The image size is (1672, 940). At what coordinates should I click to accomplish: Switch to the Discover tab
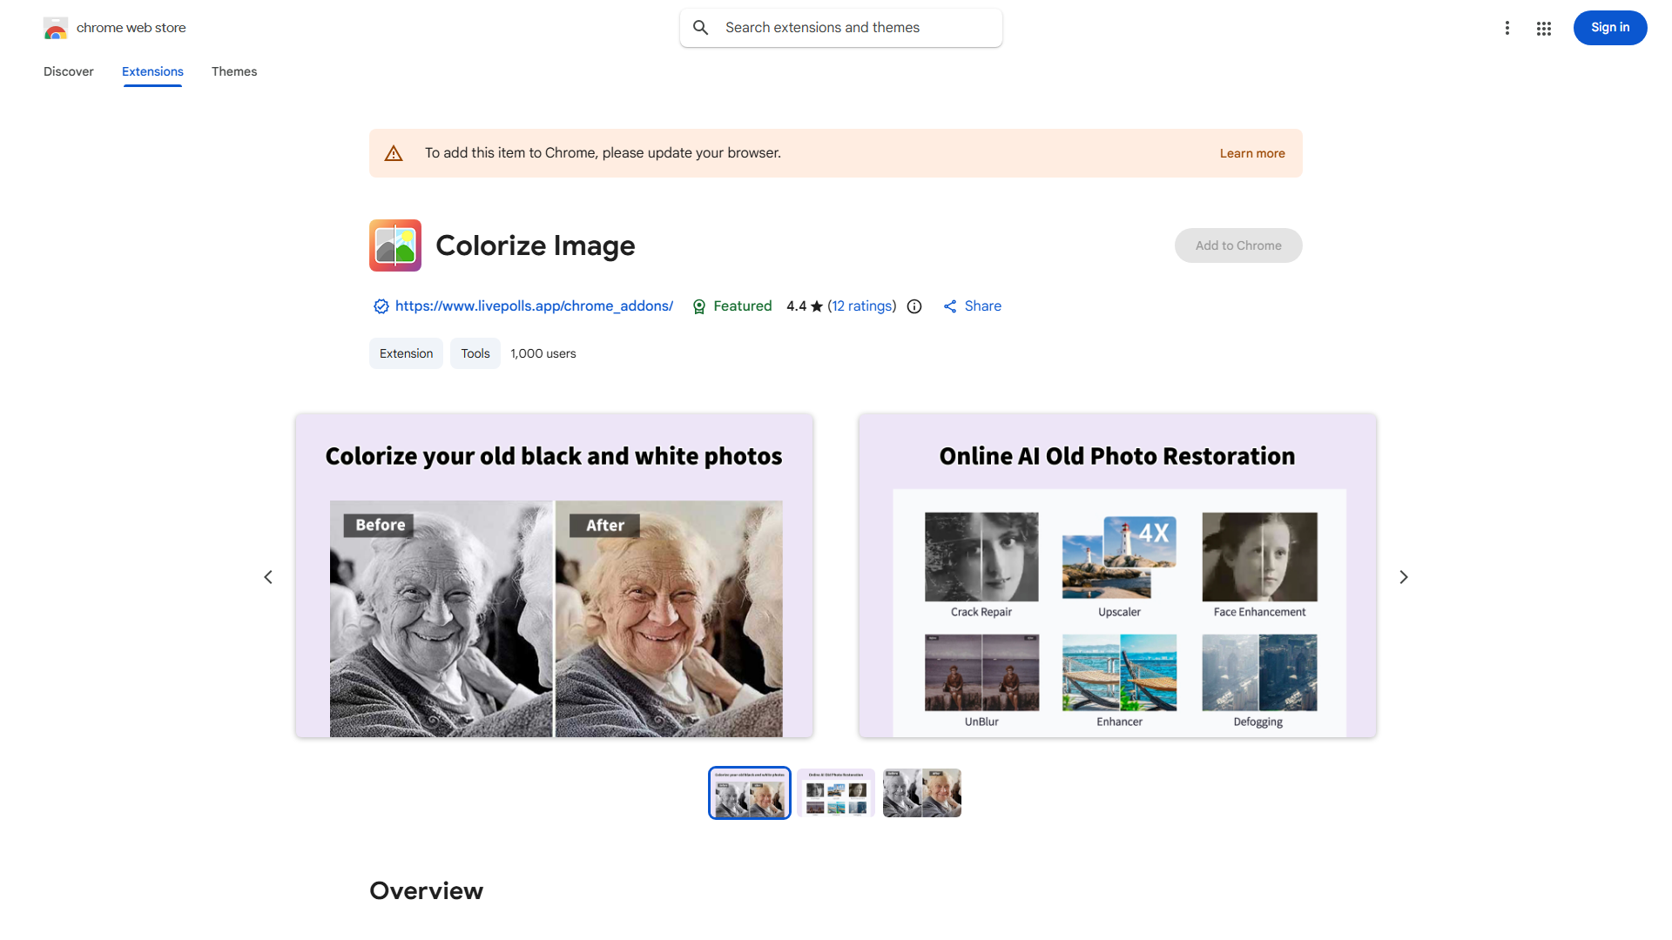68,71
